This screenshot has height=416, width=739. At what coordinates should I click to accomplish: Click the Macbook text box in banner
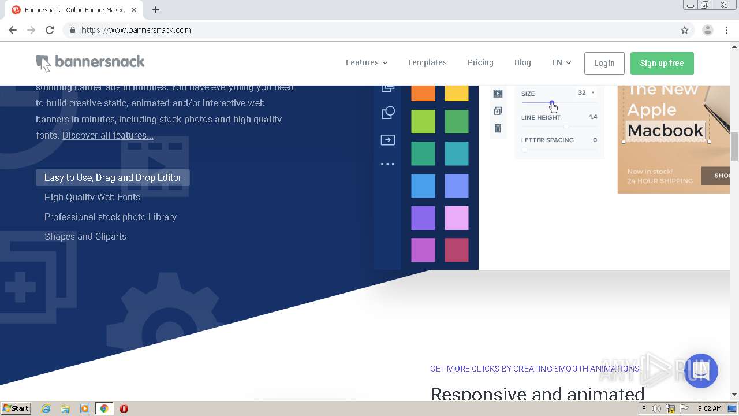click(x=666, y=131)
